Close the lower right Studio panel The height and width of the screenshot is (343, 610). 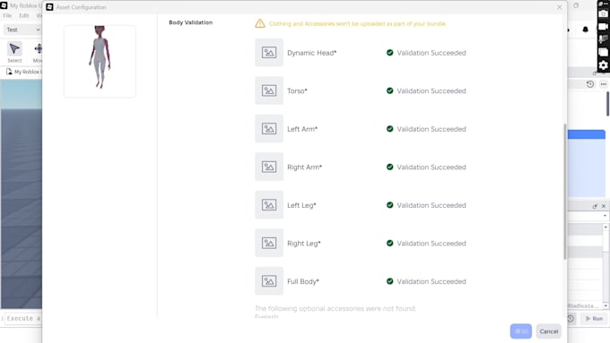pos(604,206)
